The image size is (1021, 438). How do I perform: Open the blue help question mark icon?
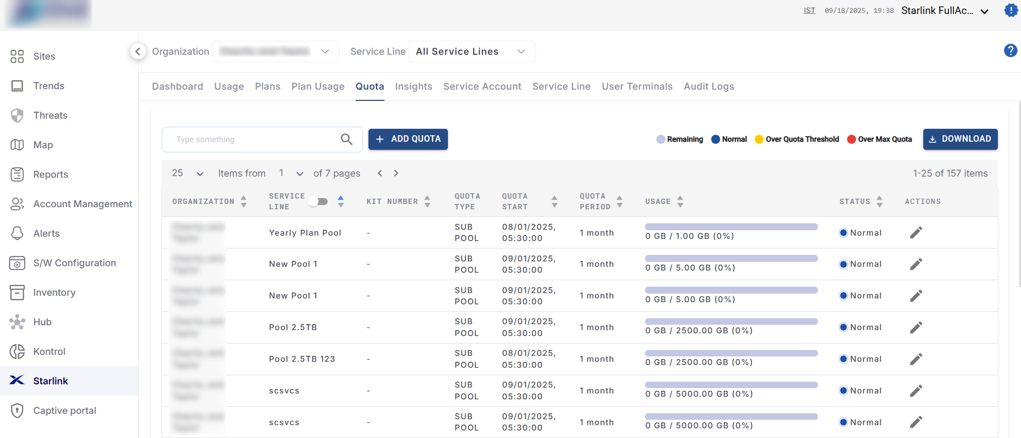click(x=1010, y=50)
